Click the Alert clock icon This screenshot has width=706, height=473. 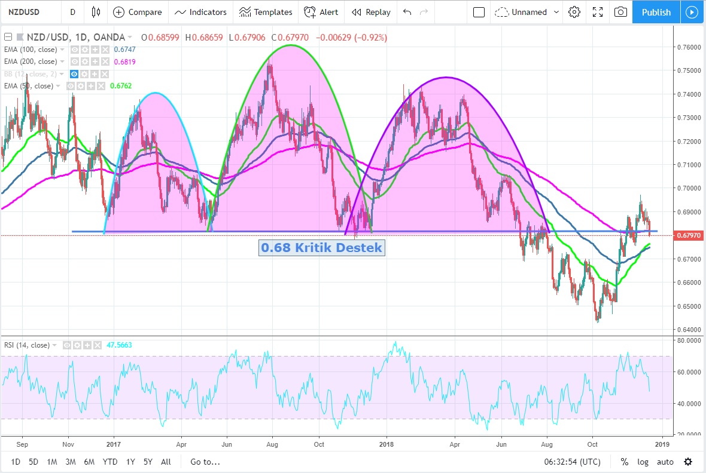coord(310,12)
